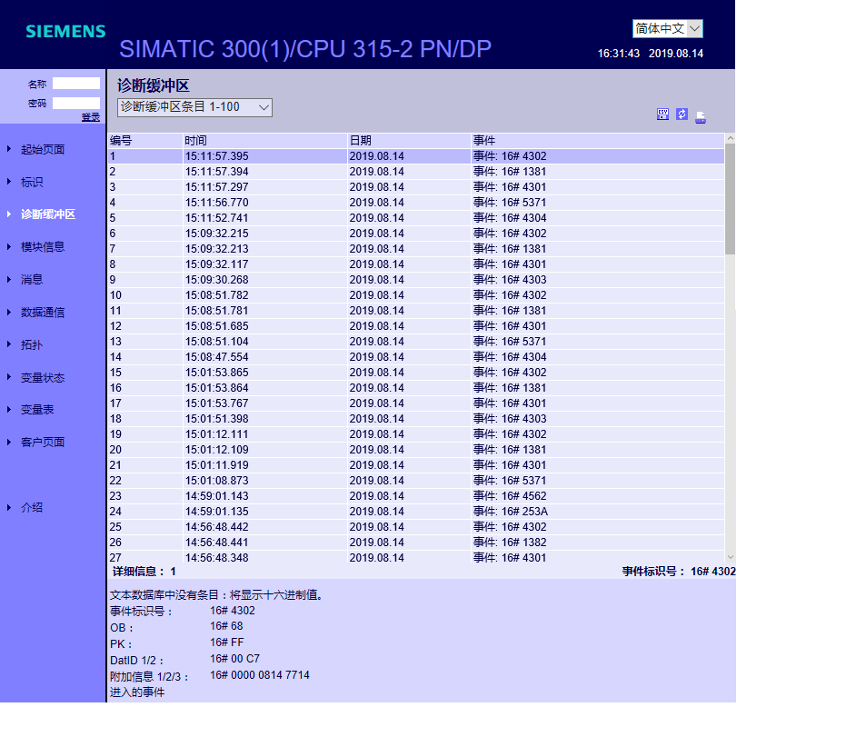
Task: Open the 诊断缓冲区条目 1-100 dropdown
Action: 194,107
